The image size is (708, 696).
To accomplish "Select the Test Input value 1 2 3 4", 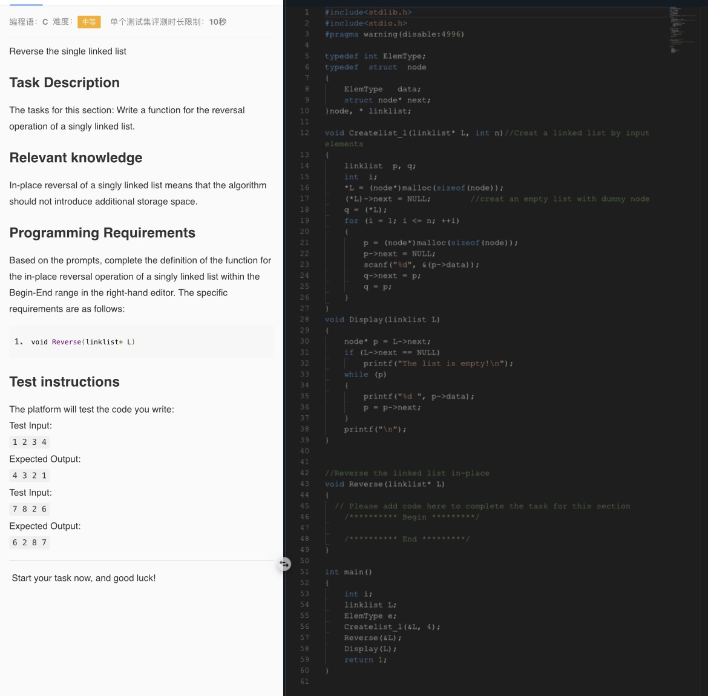I will click(x=29, y=442).
